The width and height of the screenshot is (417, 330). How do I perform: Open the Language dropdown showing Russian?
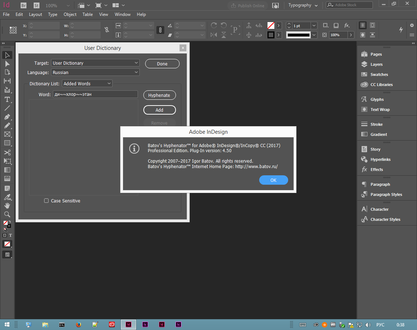coord(95,72)
